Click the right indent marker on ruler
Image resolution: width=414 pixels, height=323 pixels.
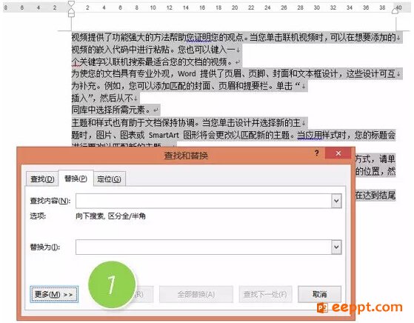395,10
